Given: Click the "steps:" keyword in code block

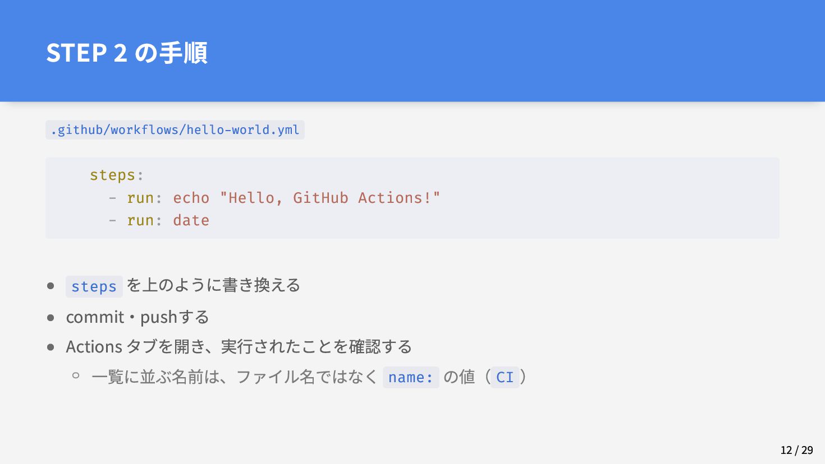Looking at the screenshot, I should pyautogui.click(x=117, y=175).
